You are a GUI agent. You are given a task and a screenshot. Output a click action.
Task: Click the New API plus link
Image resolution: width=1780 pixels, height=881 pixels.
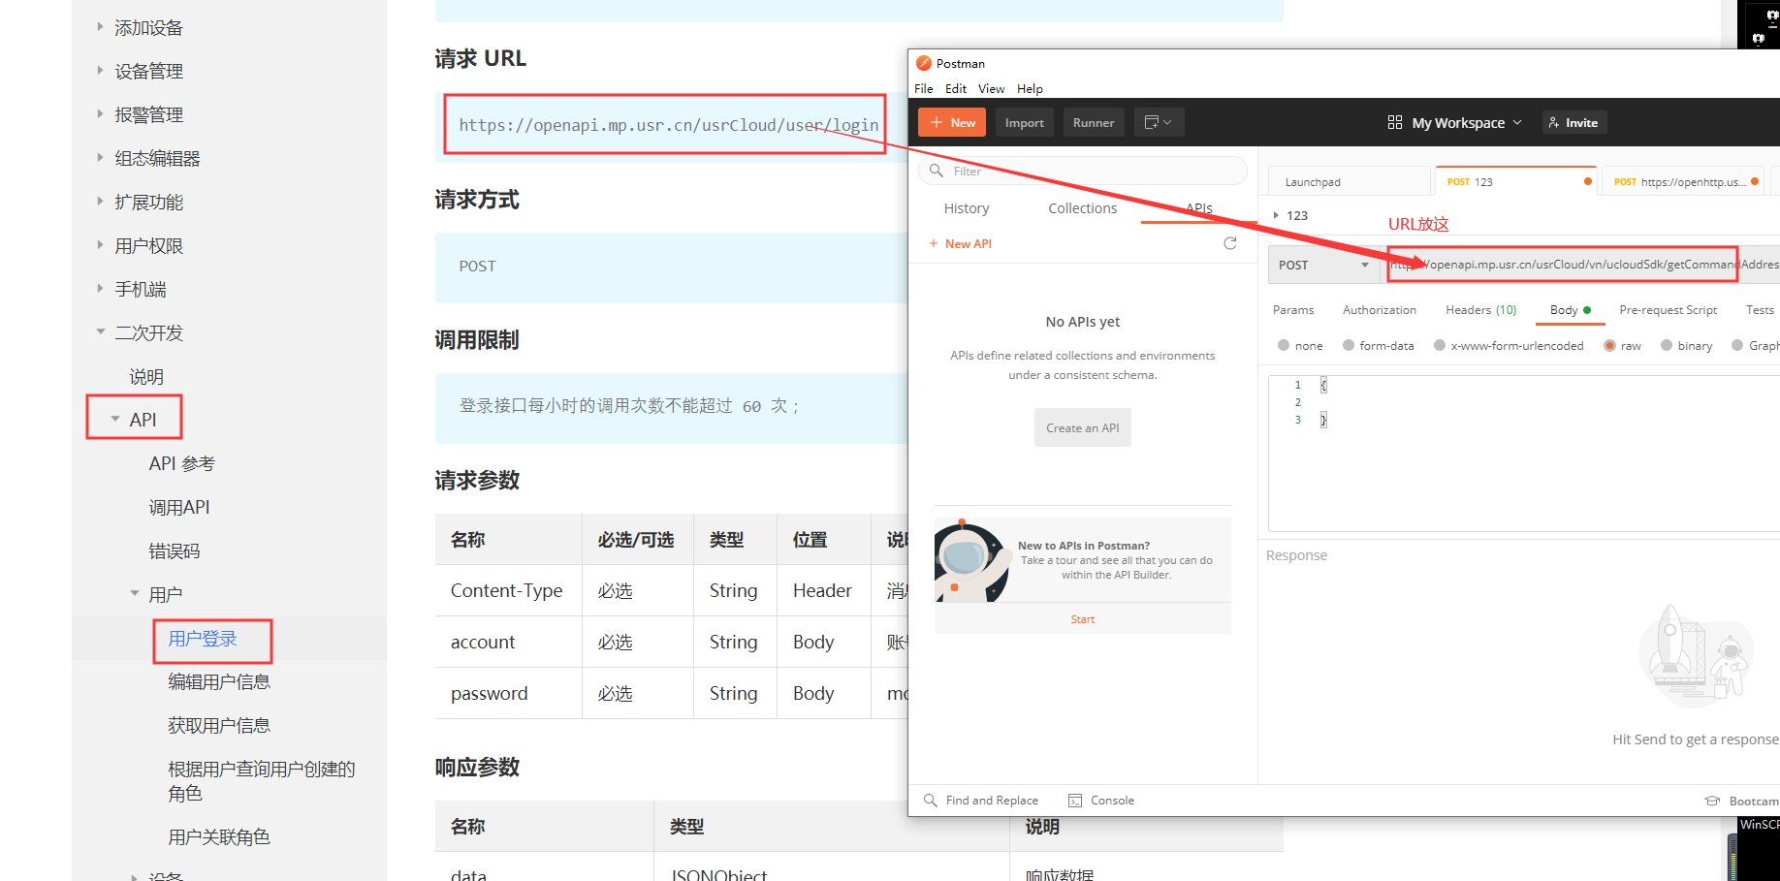961,244
